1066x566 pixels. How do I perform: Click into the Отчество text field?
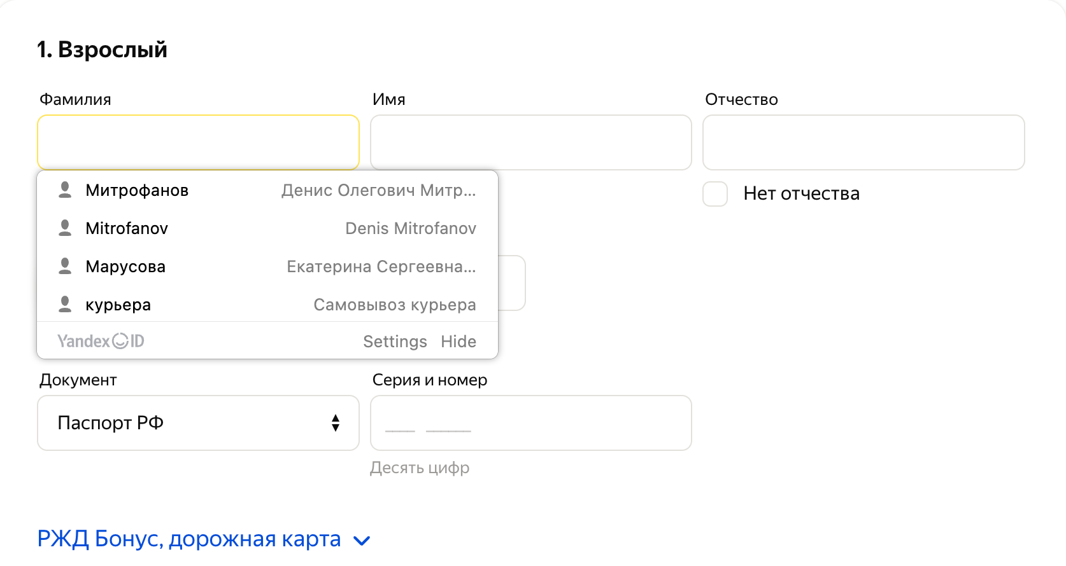[x=863, y=142]
